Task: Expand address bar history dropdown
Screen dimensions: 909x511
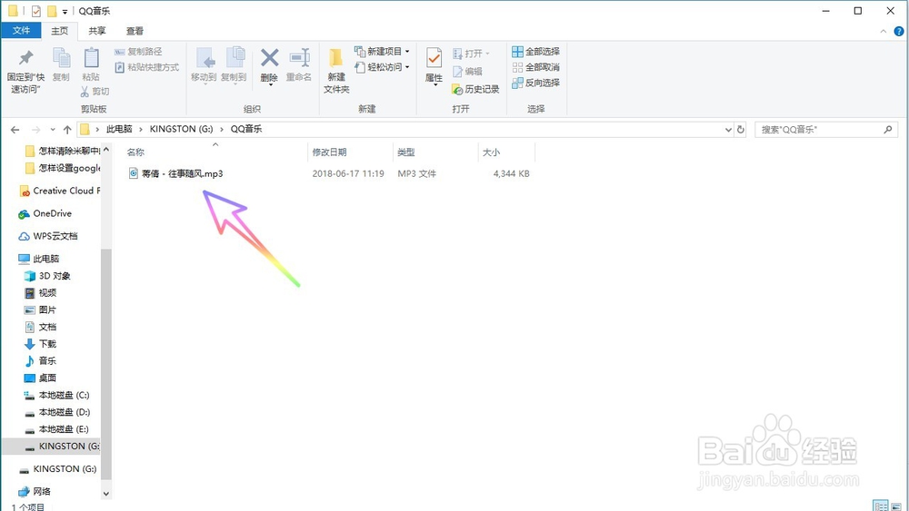Action: pos(729,130)
